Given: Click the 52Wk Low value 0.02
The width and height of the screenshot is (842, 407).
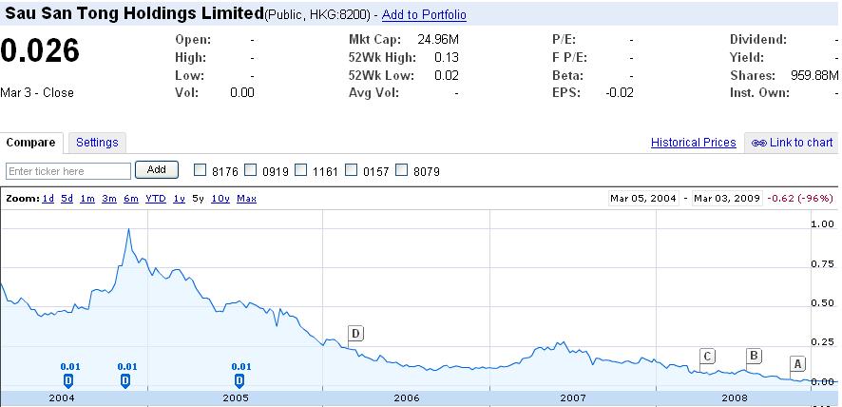Looking at the screenshot, I should pyautogui.click(x=447, y=75).
